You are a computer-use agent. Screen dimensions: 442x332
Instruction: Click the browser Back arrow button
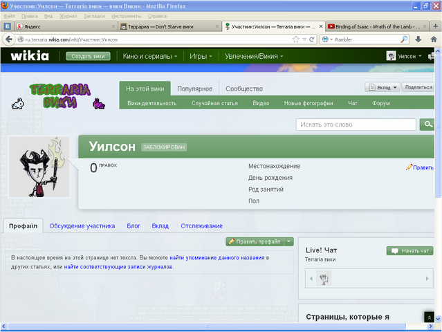point(8,39)
